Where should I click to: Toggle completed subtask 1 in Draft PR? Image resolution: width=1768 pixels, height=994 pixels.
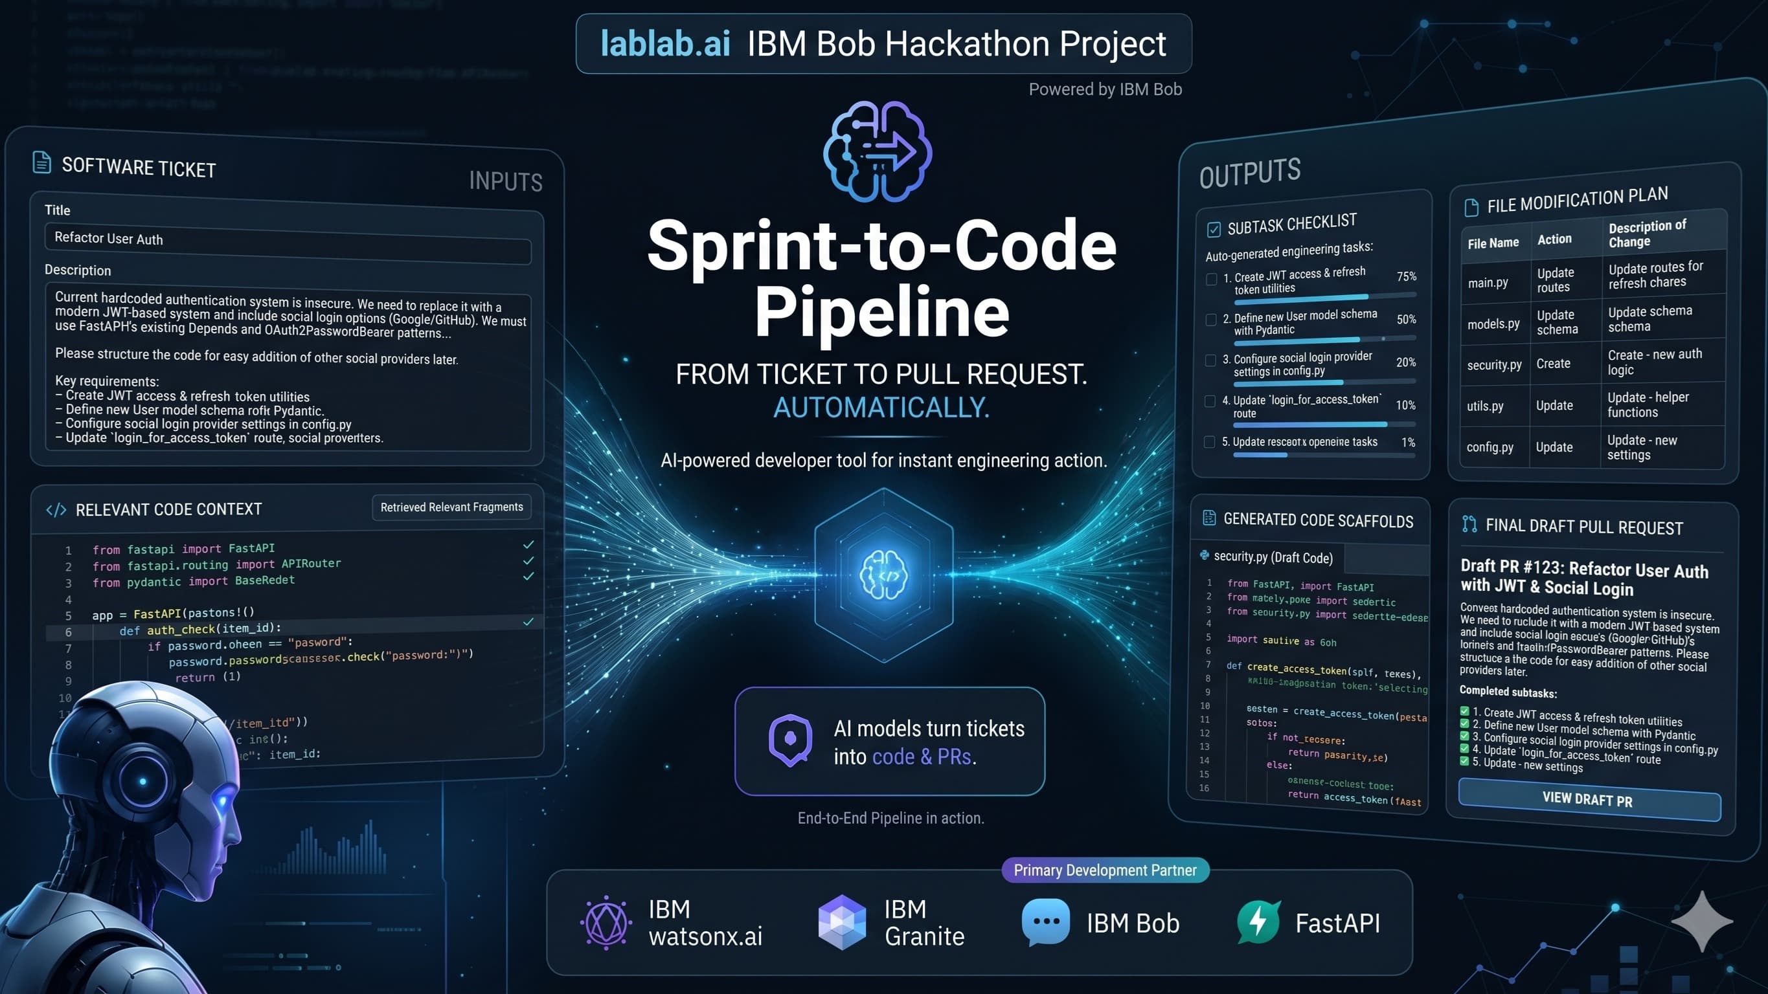(x=1465, y=711)
